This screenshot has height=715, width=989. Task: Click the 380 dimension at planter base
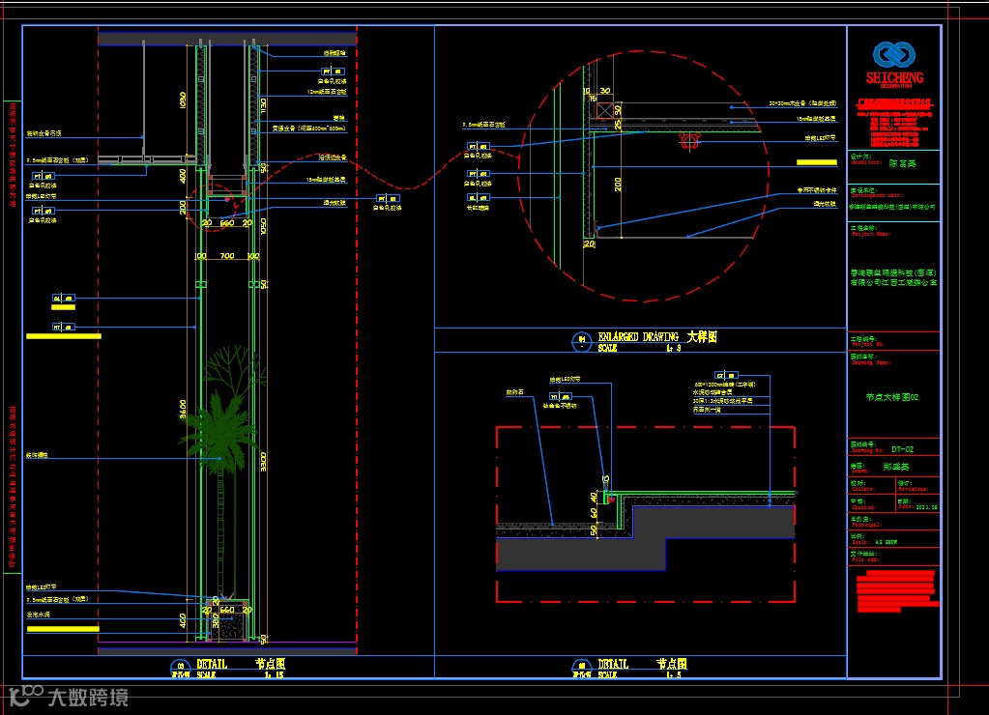(216, 619)
